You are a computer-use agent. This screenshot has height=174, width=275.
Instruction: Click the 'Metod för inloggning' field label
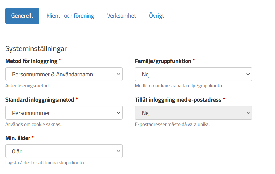coord(31,61)
